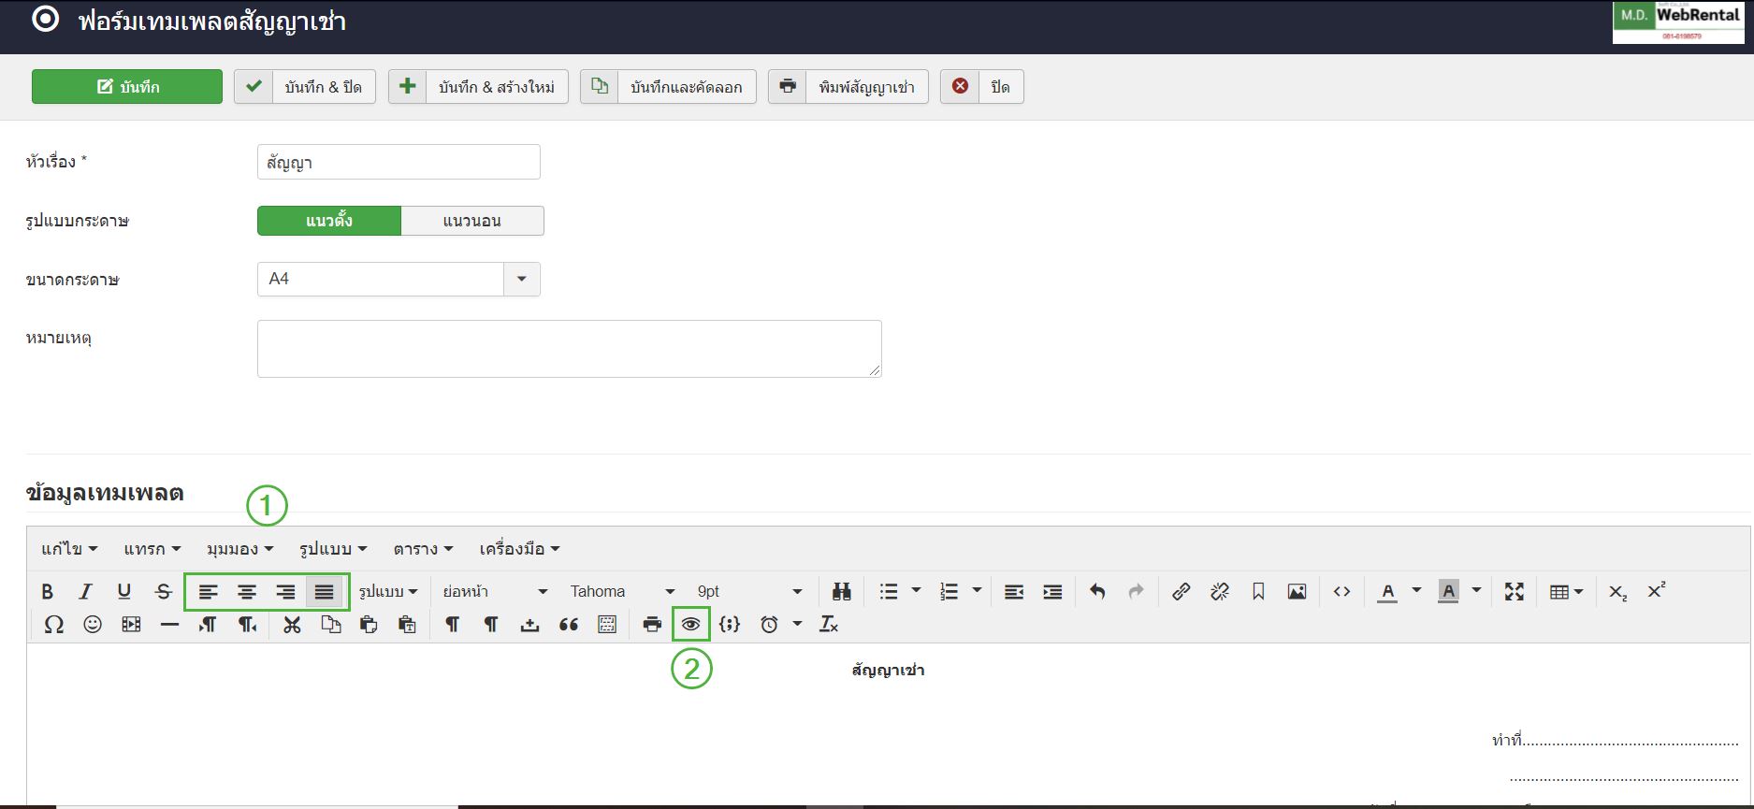Decrease indent of paragraph
The width and height of the screenshot is (1754, 809).
[1014, 591]
